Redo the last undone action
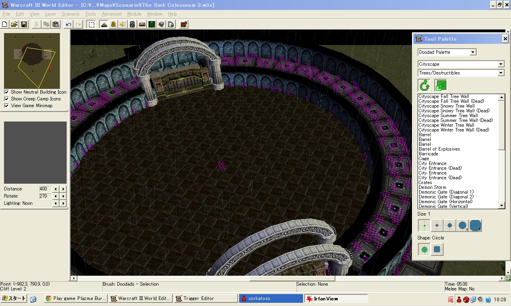The height and width of the screenshot is (306, 511). [x=78, y=24]
